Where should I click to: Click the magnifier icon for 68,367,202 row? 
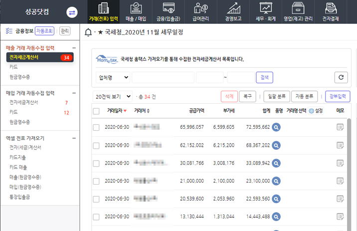(276, 145)
